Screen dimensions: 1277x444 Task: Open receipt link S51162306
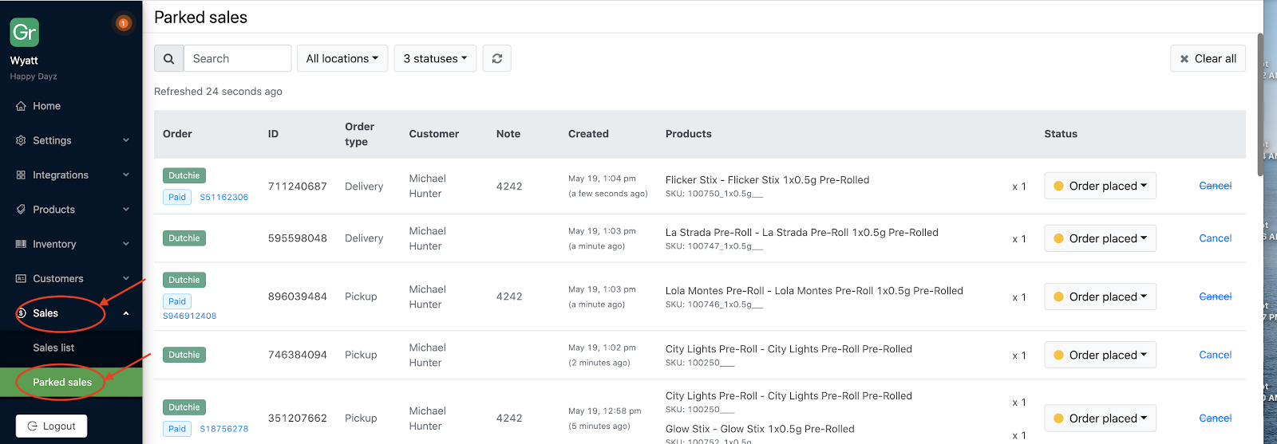223,197
